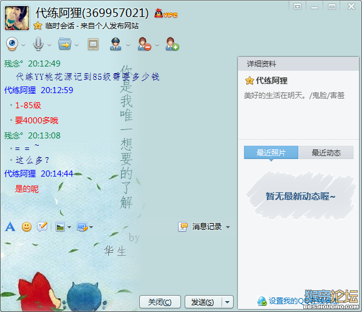The image size is (362, 312).
Task: Expand report options arrow beside officer icon
Action: click(128, 44)
